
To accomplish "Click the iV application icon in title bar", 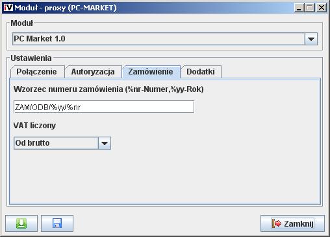I will [8, 8].
